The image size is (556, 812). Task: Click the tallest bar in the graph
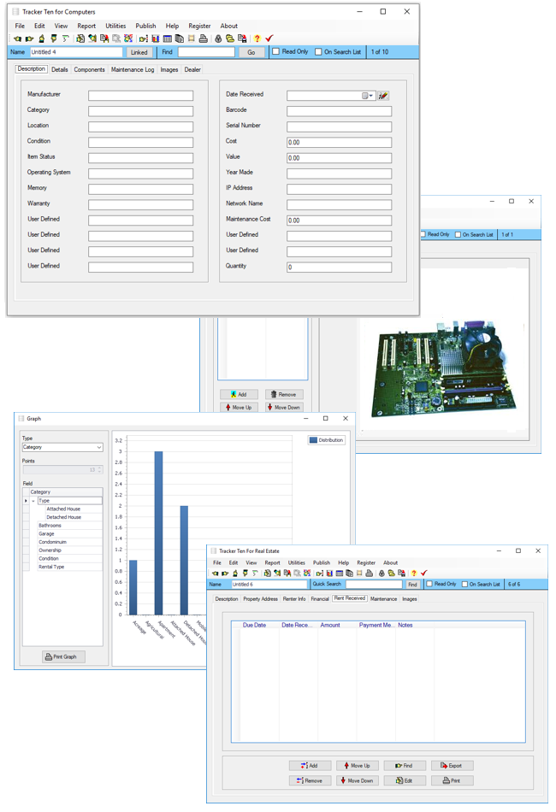coord(158,533)
